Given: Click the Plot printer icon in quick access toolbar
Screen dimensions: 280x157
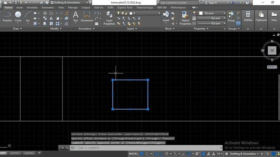Looking at the screenshot, I should coord(47,3).
